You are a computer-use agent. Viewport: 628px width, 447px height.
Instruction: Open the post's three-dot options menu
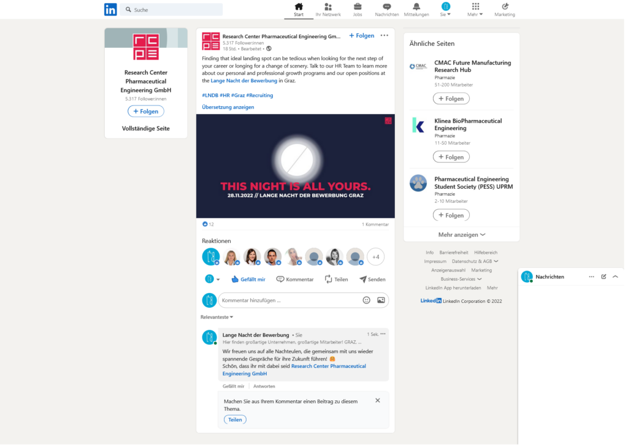pyautogui.click(x=385, y=36)
